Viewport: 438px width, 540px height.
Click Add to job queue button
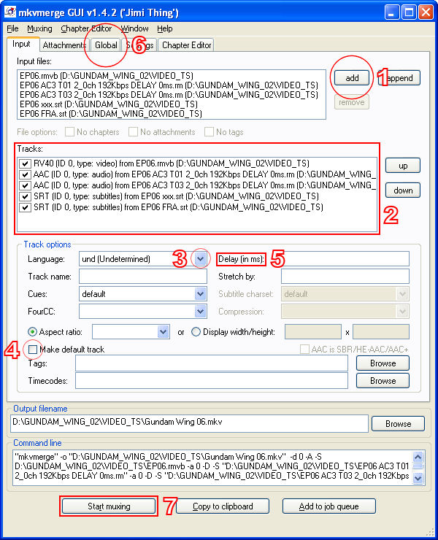(x=328, y=506)
